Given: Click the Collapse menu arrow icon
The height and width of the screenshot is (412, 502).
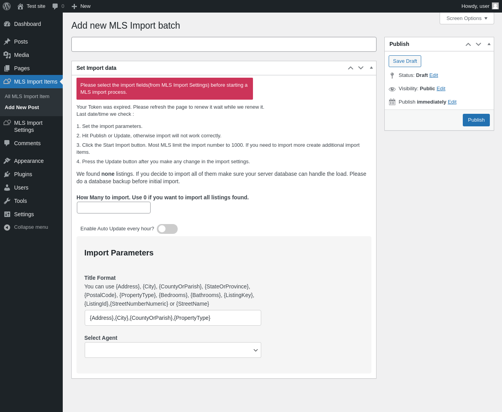Looking at the screenshot, I should point(7,227).
